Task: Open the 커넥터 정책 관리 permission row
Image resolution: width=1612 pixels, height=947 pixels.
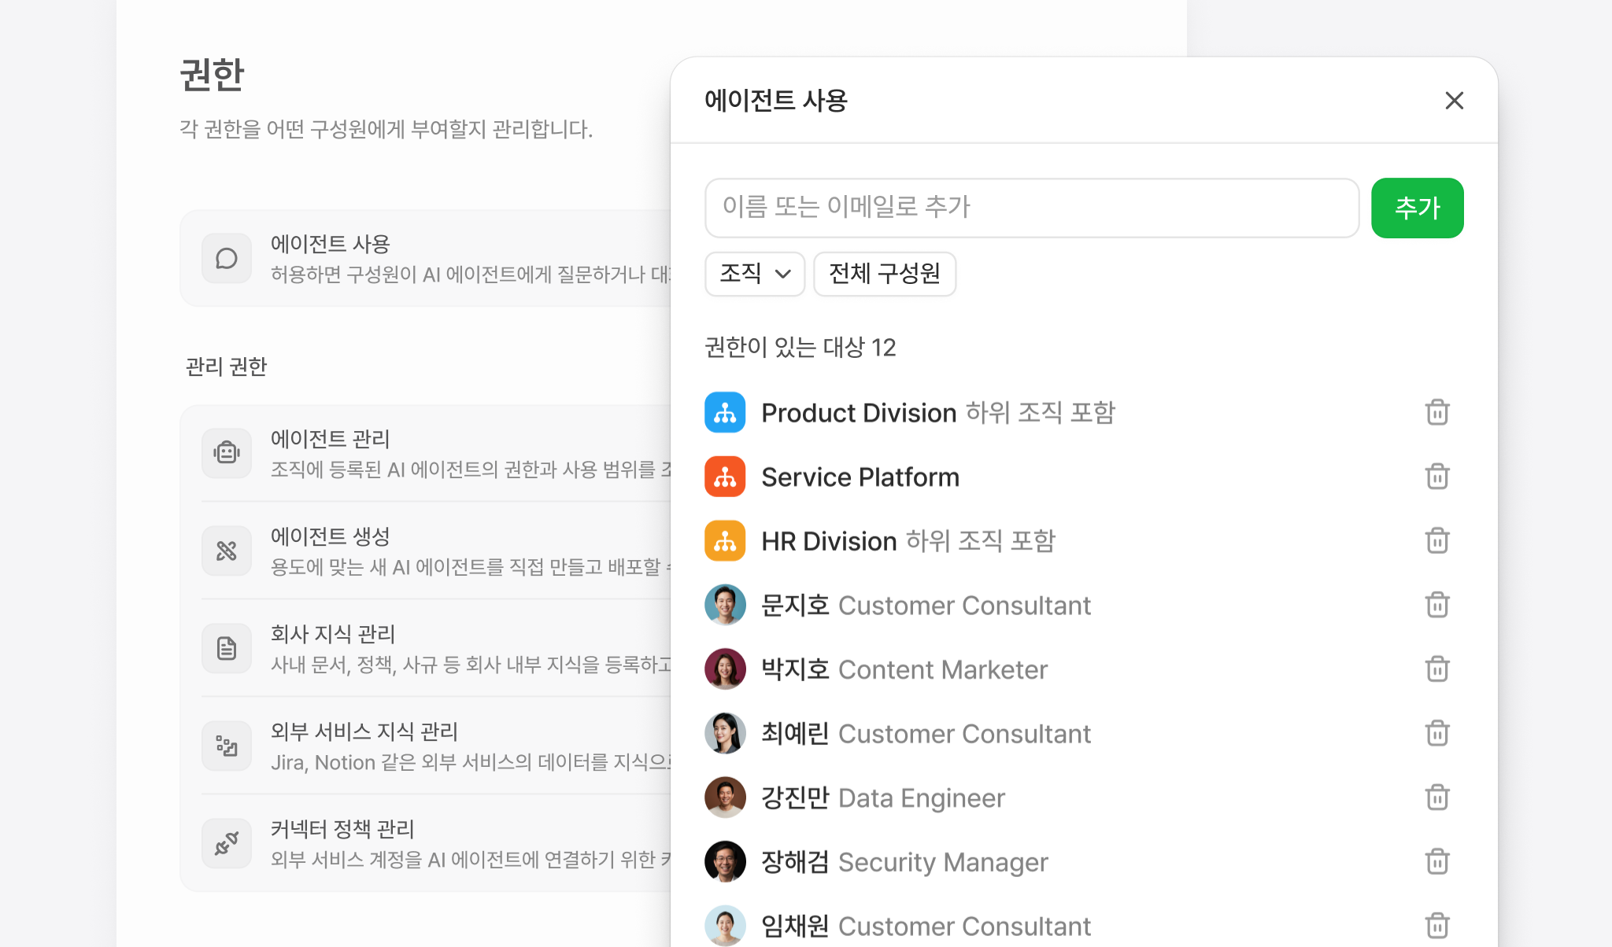Action: pyautogui.click(x=426, y=843)
